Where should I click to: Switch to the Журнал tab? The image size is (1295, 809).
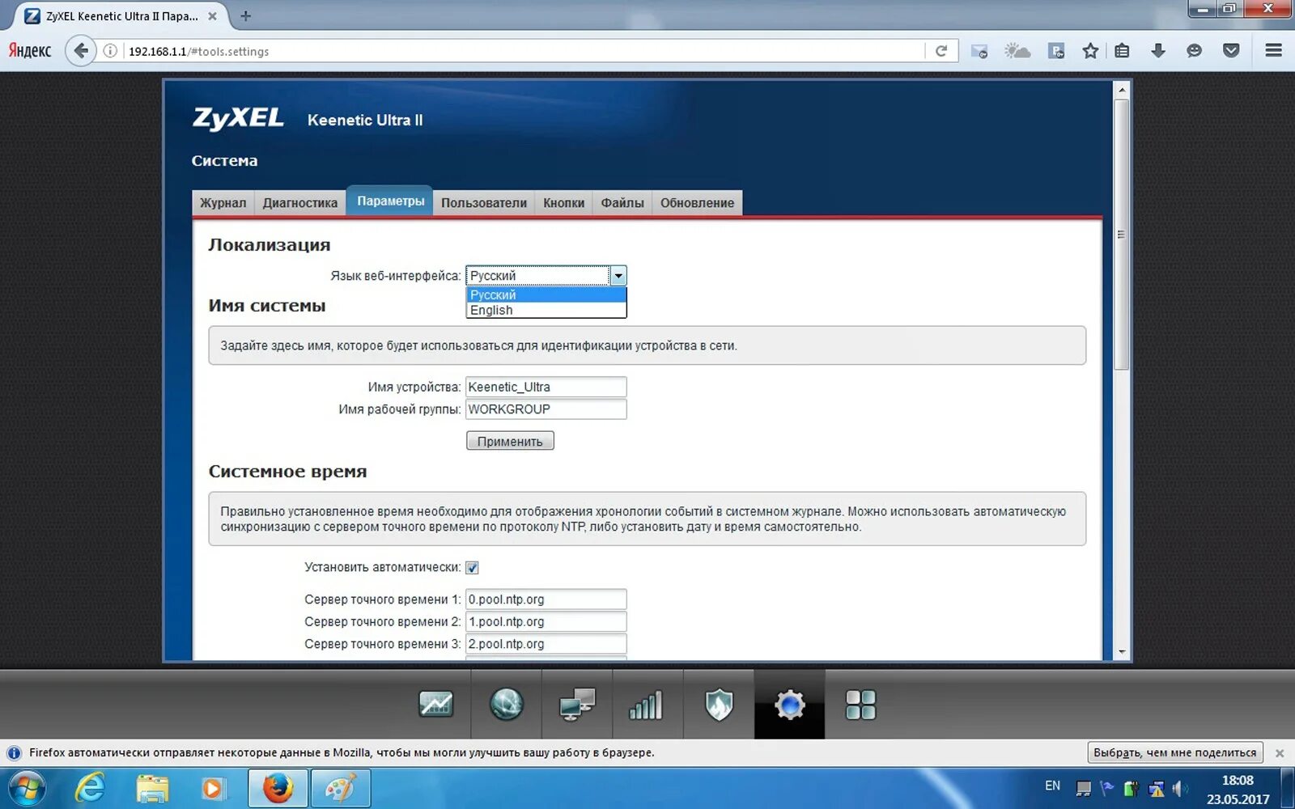[x=223, y=202]
